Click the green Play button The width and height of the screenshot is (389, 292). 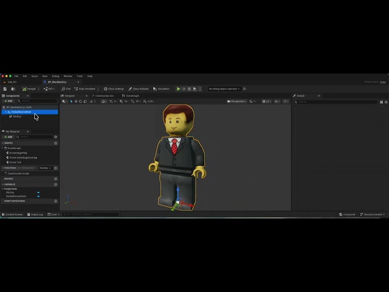click(178, 89)
